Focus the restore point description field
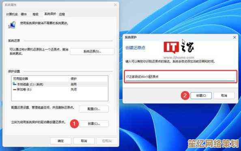The height and width of the screenshot is (151, 241). click(x=181, y=77)
